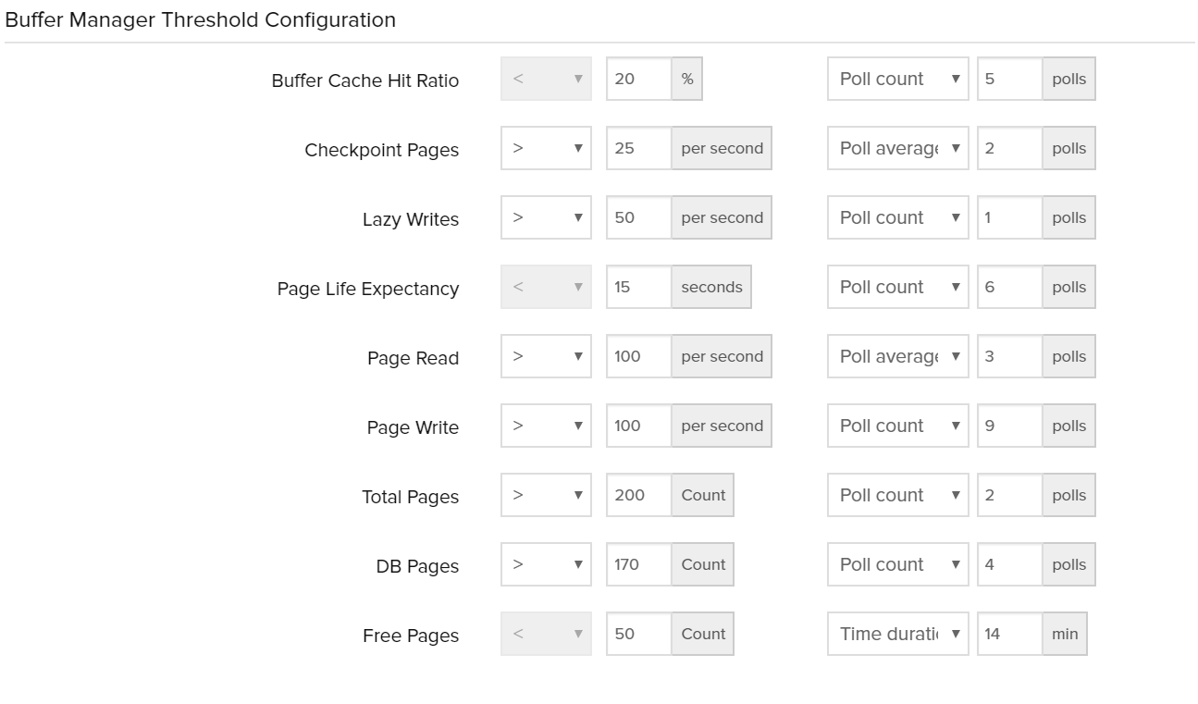This screenshot has height=704, width=1198.
Task: Click the Page Life Expectancy label
Action: pos(368,289)
